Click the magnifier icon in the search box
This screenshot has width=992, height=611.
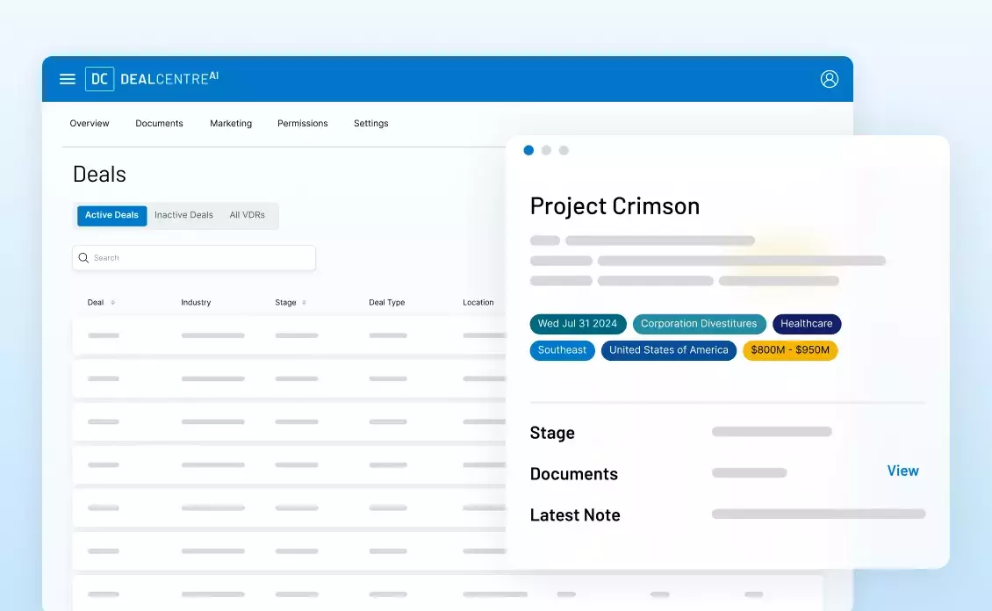[x=83, y=258]
